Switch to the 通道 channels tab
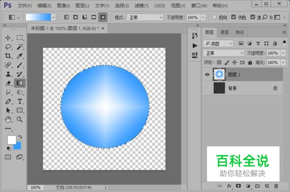This screenshot has height=192, width=290. (x=224, y=32)
